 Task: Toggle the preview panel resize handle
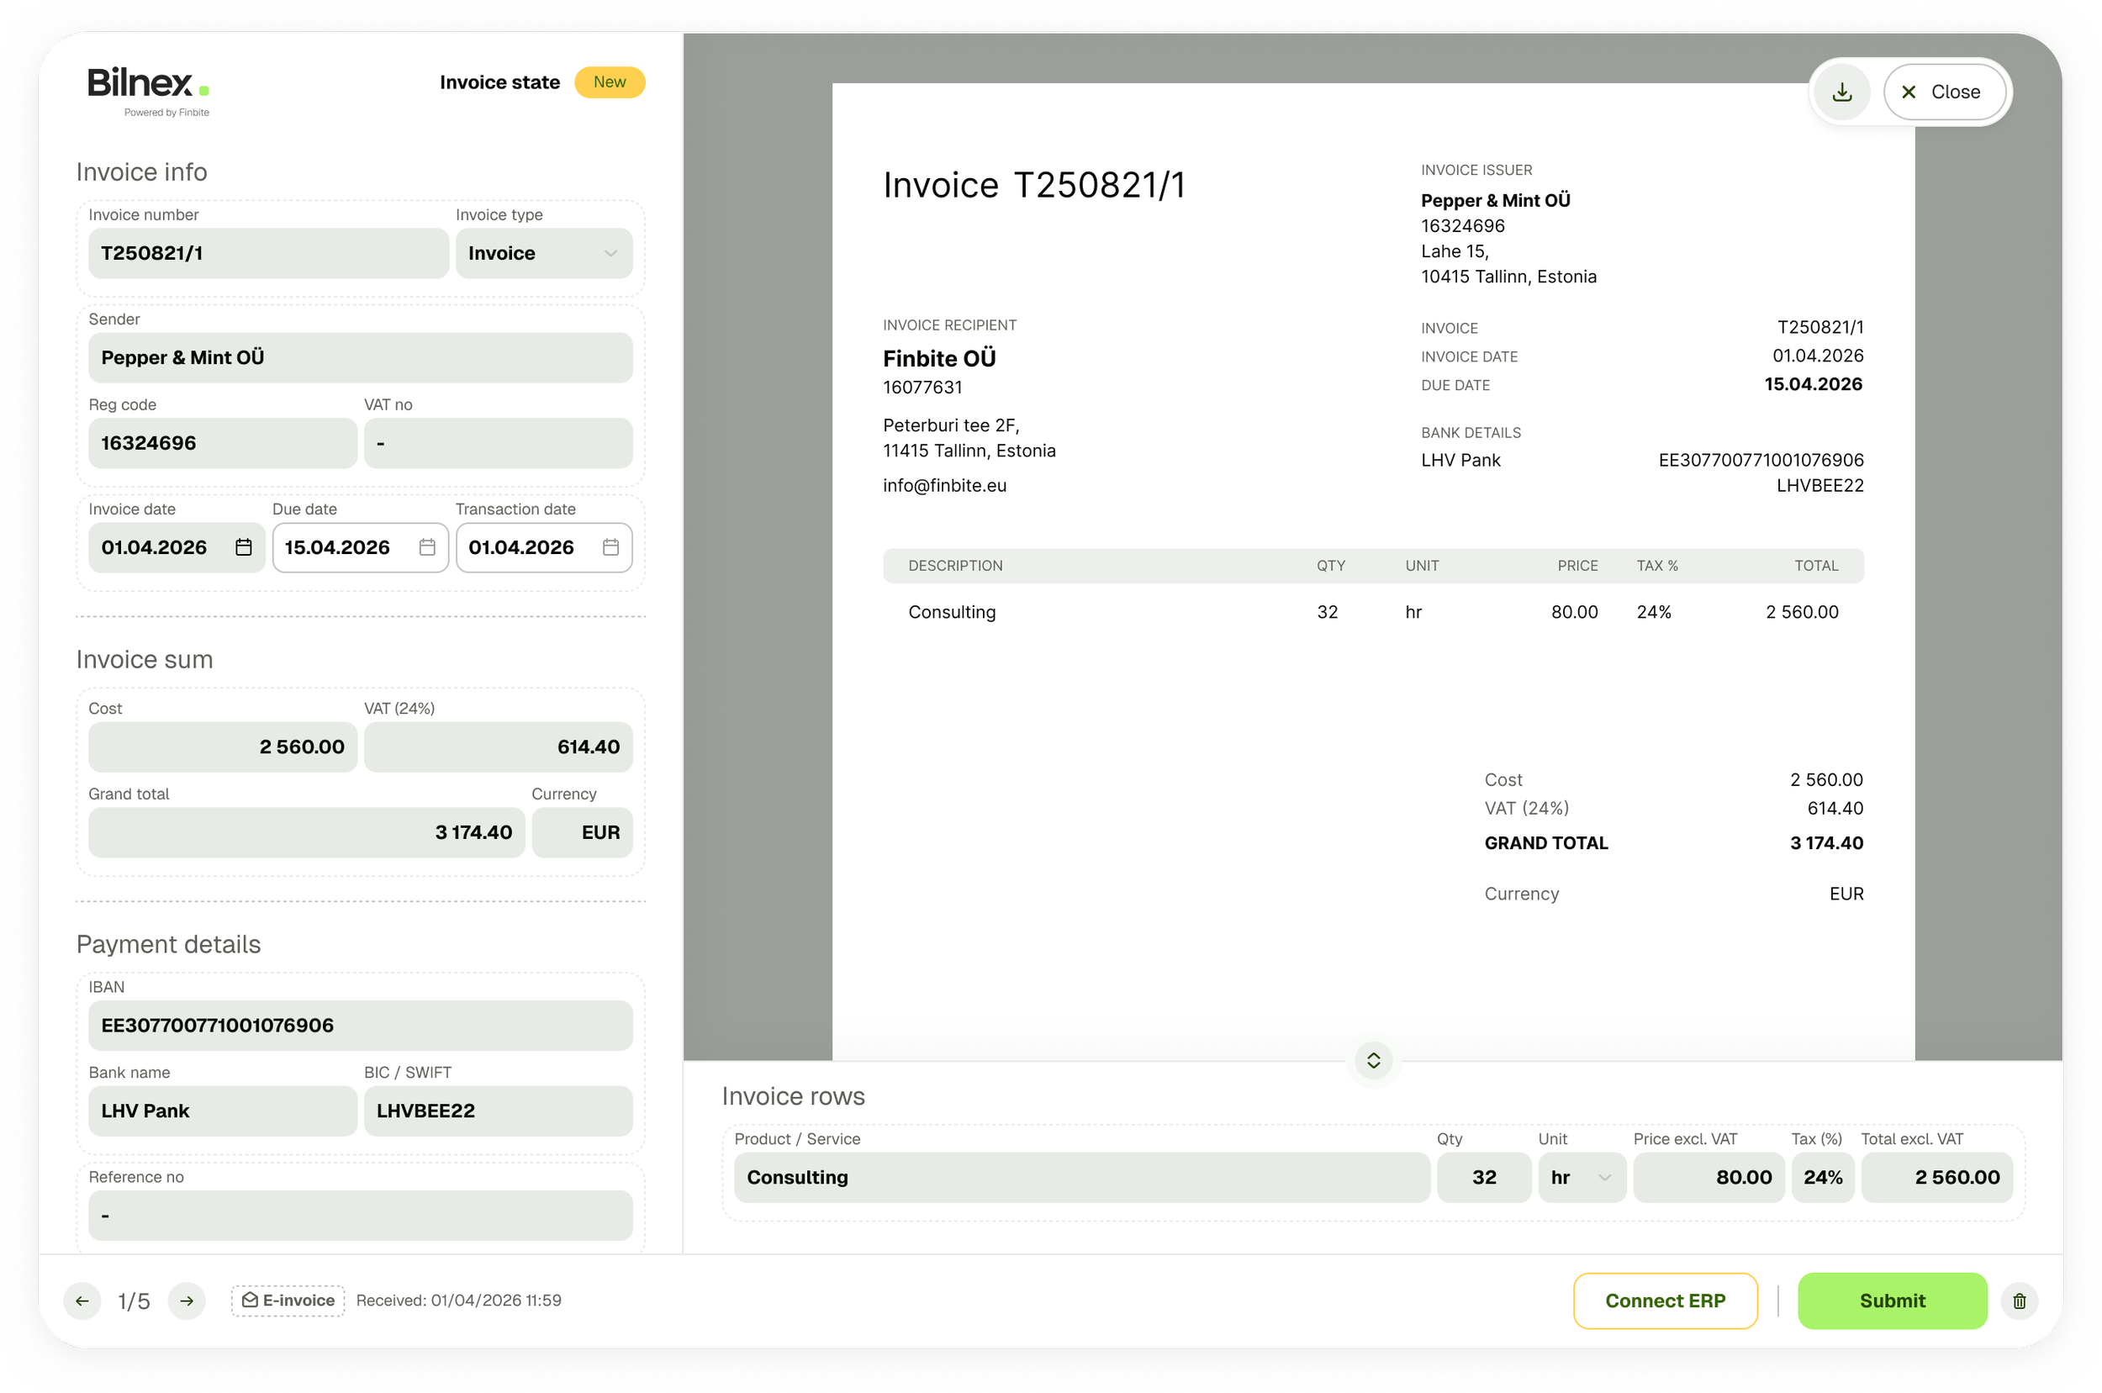pos(1374,1061)
